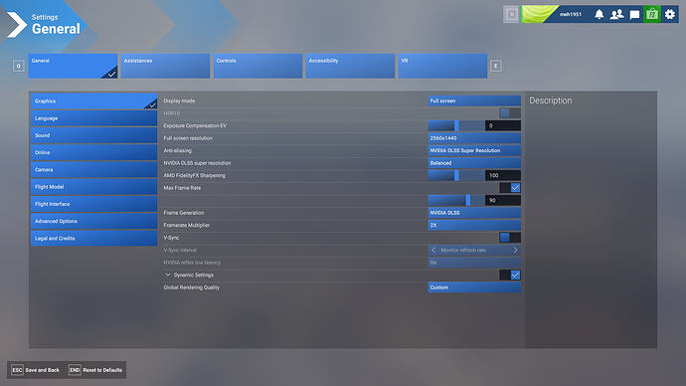Select the Camera category
The width and height of the screenshot is (686, 386).
click(x=94, y=169)
